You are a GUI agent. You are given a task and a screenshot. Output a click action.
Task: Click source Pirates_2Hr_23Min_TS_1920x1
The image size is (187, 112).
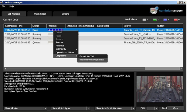click(x=139, y=42)
